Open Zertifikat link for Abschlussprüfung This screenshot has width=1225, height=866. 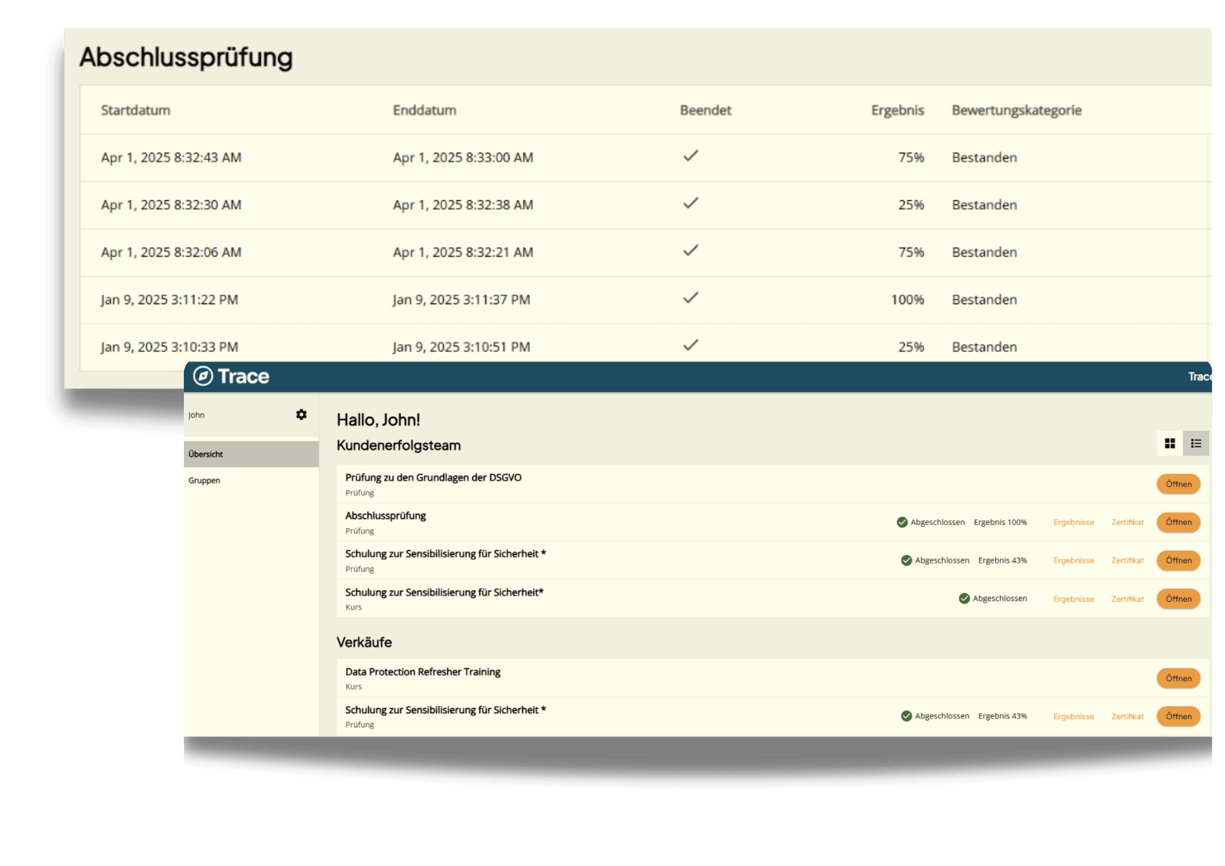point(1127,522)
